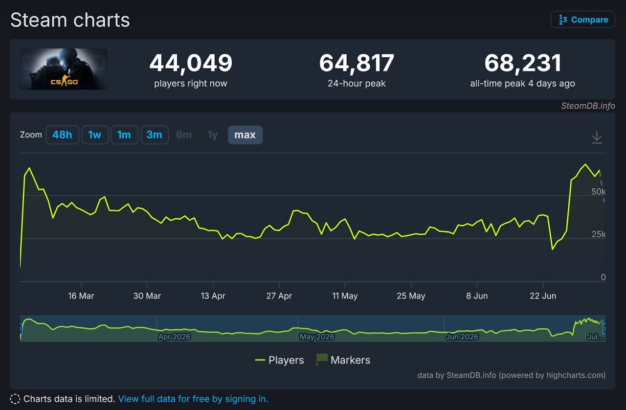Click the '22 Jun' axis label
The image size is (626, 410).
[543, 296]
